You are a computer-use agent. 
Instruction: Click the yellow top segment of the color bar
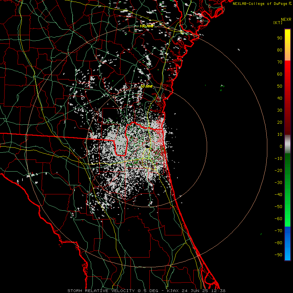point(287,45)
